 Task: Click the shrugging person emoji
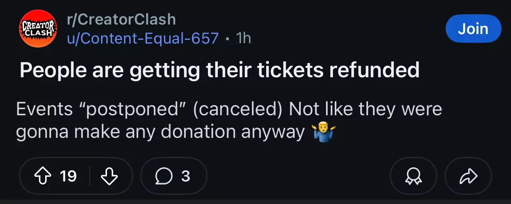click(x=321, y=132)
